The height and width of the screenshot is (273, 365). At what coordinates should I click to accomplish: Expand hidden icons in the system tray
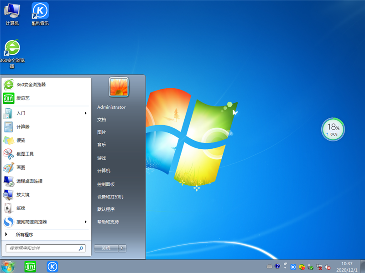(285, 268)
